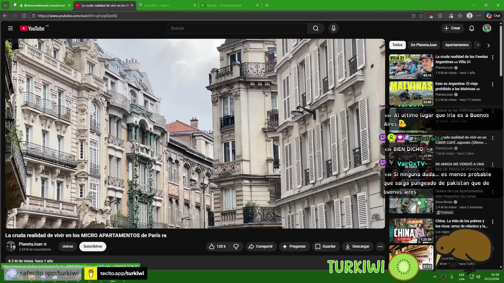The height and width of the screenshot is (283, 504).
Task: Expand description showing 8.3 M de vistas
Action: click(x=31, y=261)
